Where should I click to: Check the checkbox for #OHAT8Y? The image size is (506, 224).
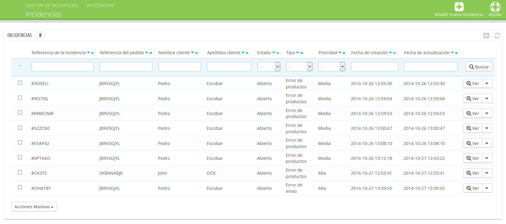[20, 187]
